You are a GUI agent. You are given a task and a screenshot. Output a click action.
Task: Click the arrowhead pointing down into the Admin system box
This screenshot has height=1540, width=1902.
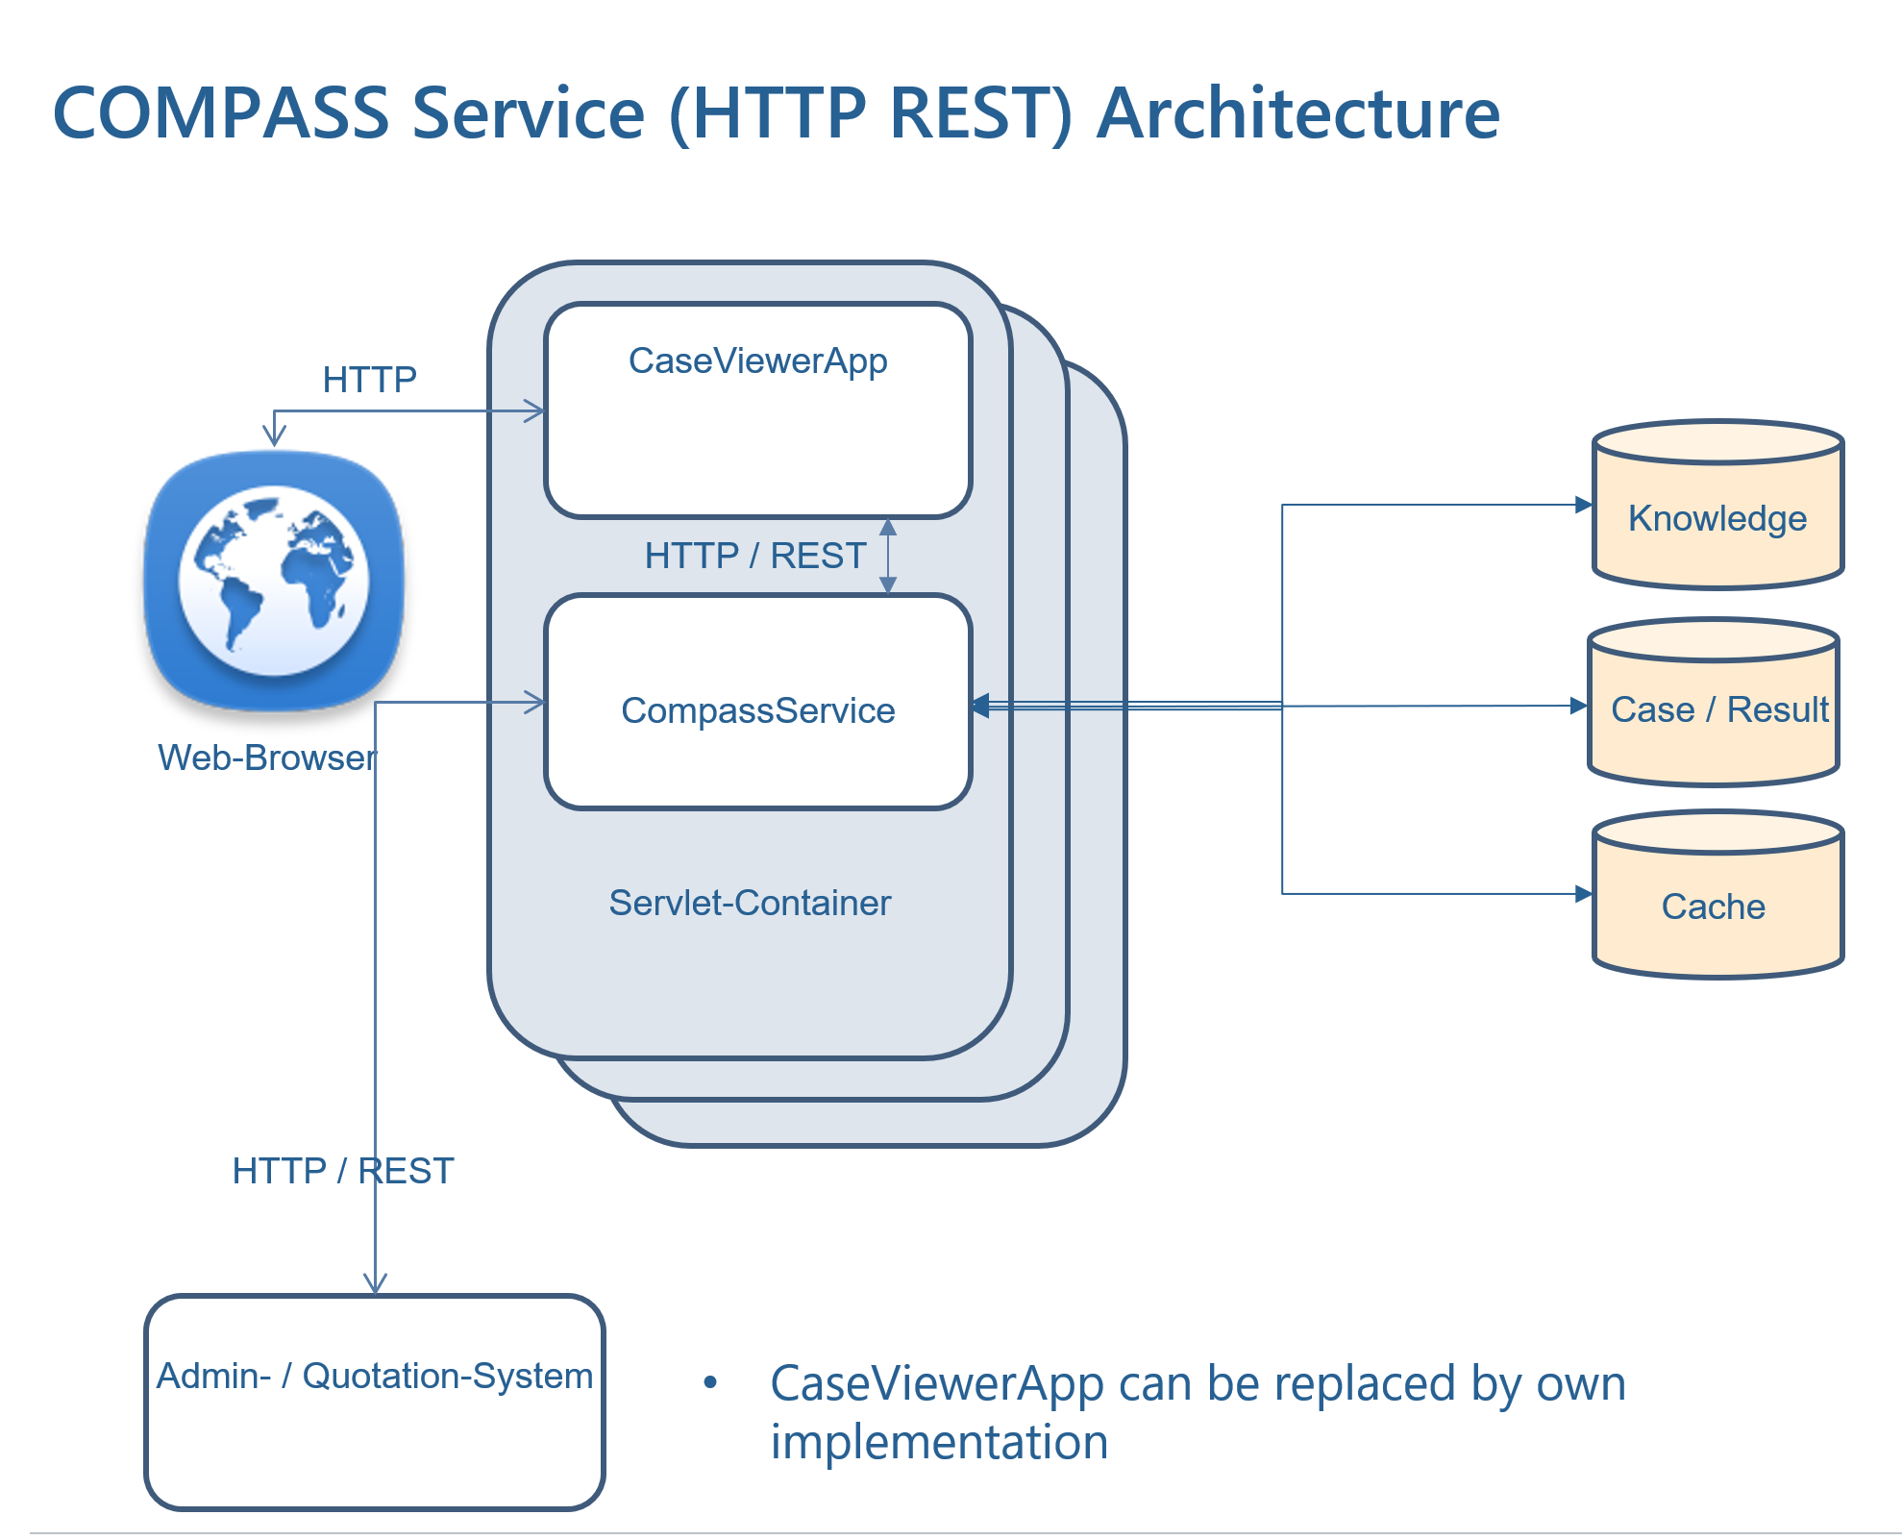pos(375,1283)
